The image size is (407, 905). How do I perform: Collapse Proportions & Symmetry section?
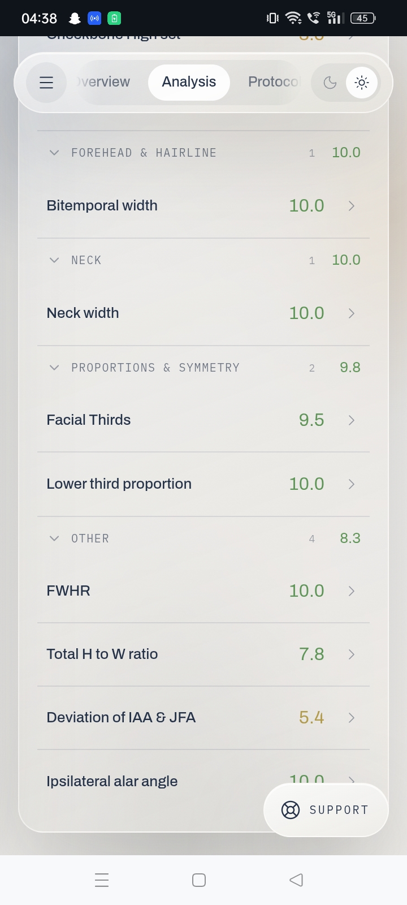coord(54,368)
